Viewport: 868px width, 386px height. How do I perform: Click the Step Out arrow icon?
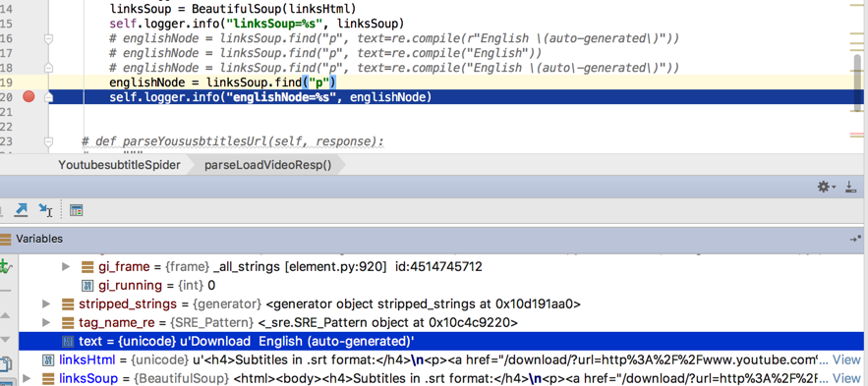pyautogui.click(x=21, y=209)
